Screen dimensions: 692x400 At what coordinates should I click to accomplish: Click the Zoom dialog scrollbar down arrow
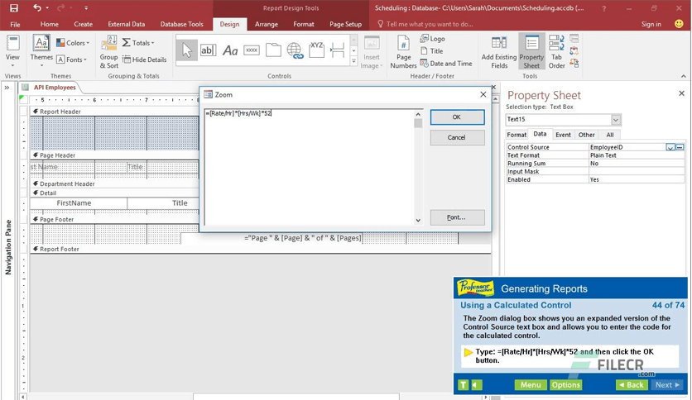(x=418, y=221)
